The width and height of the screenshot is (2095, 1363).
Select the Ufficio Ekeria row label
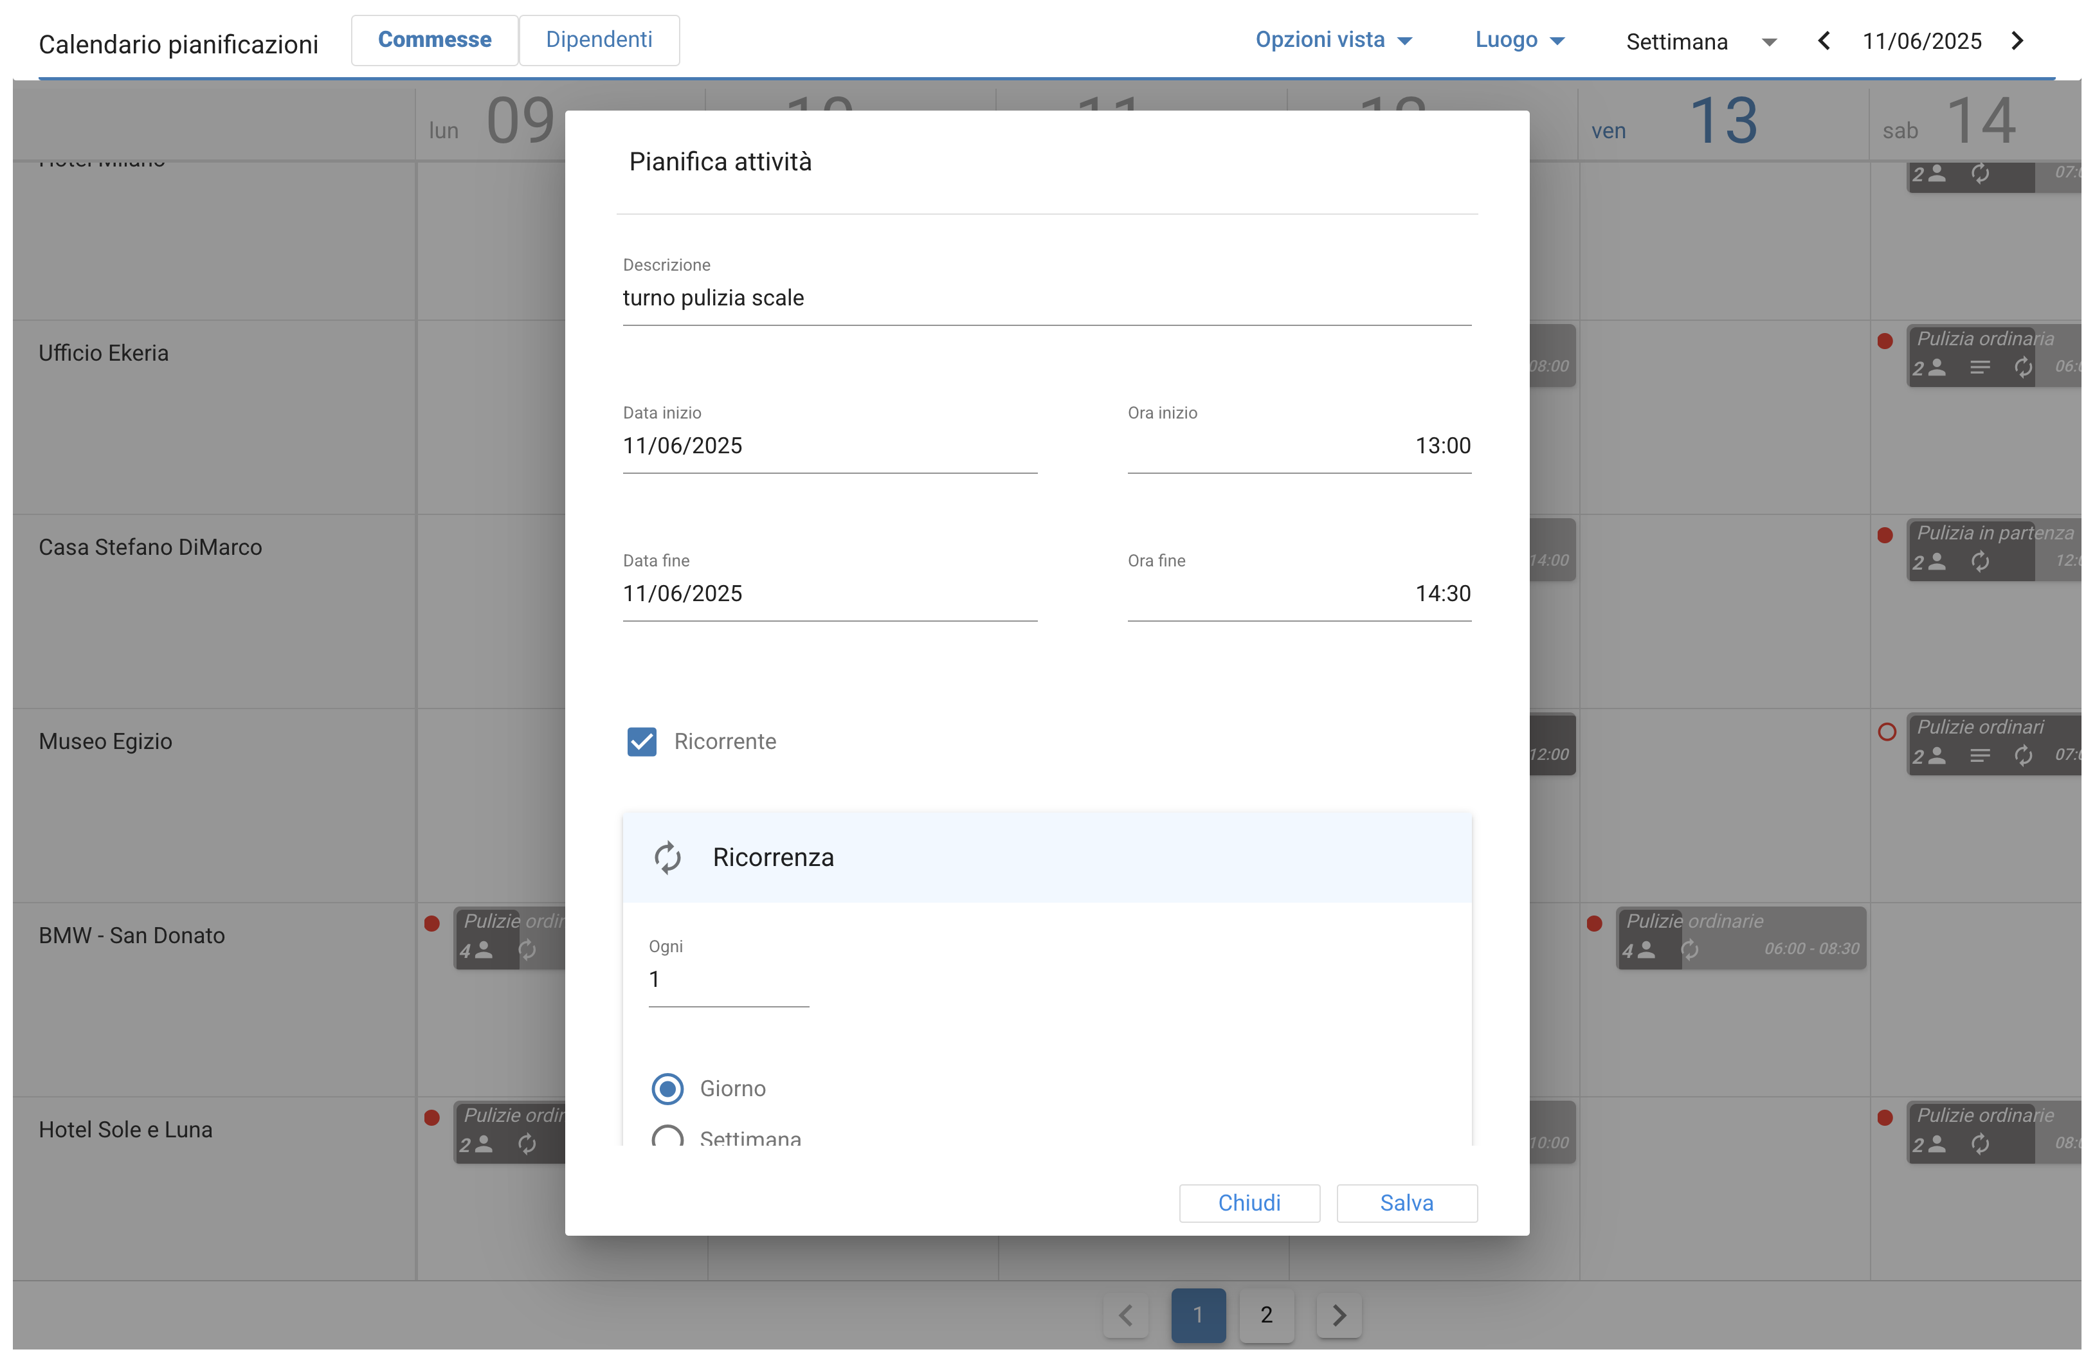(104, 353)
